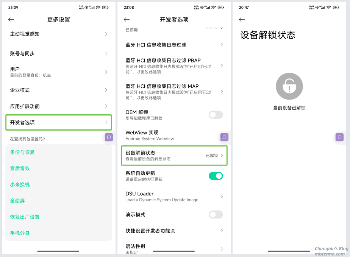Tap the gray unlocked padlock icon
This screenshot has width=350, height=257.
pyautogui.click(x=289, y=86)
